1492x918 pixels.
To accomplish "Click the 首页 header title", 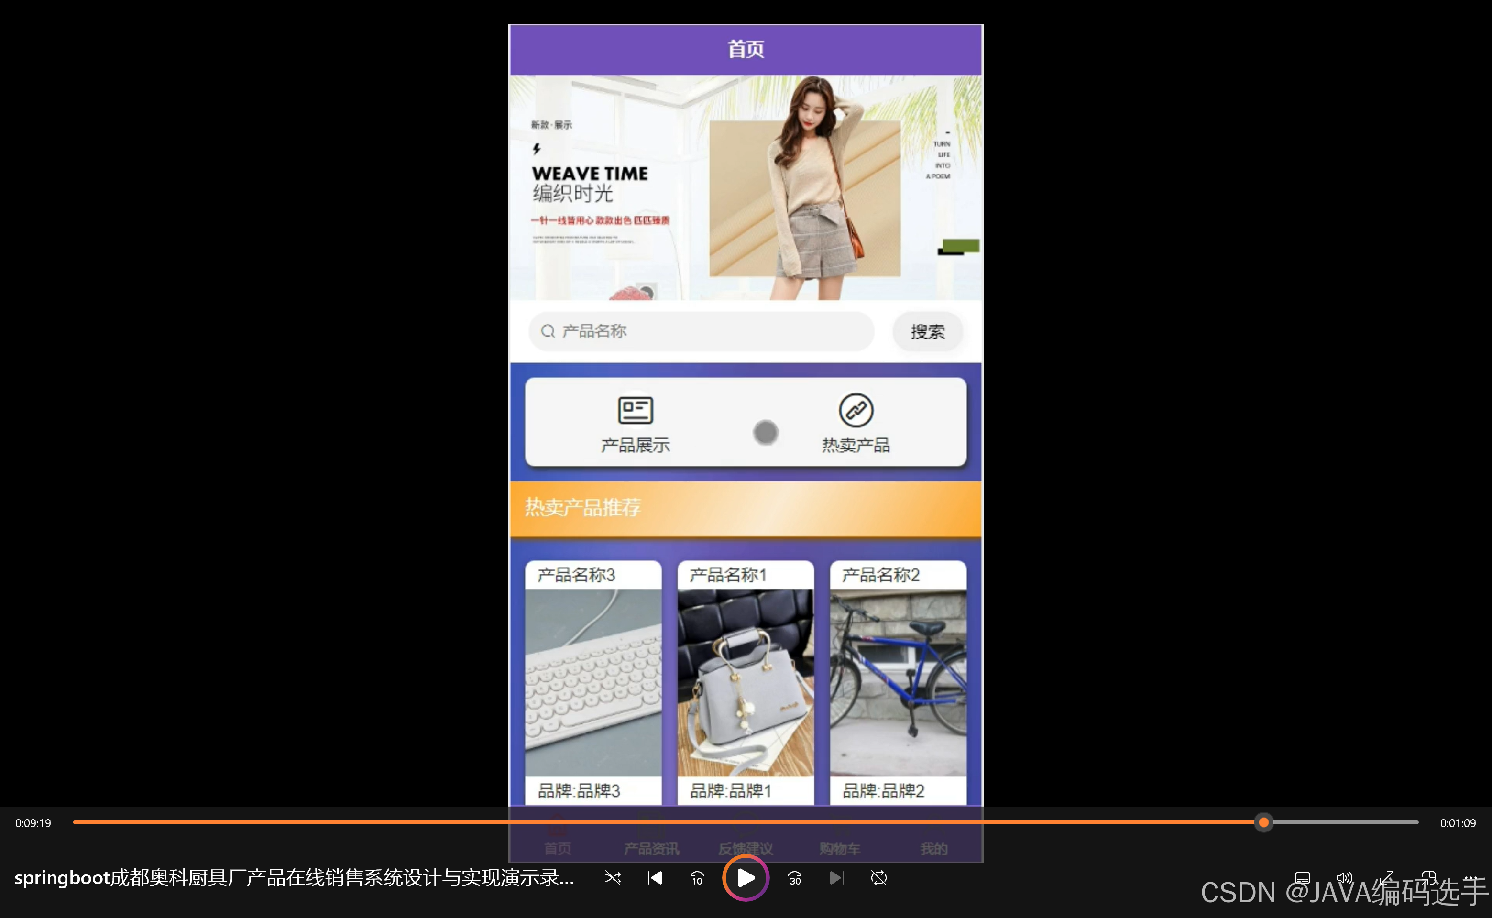I will [746, 49].
